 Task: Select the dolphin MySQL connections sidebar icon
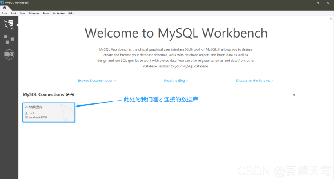[x=9, y=25]
